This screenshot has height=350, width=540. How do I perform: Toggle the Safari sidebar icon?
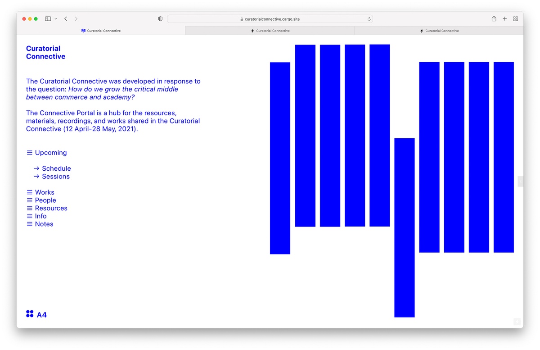point(48,19)
